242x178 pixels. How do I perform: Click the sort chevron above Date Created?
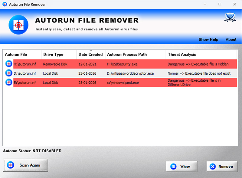90,51
